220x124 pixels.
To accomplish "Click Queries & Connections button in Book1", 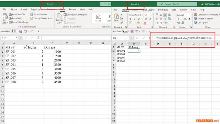I will tap(75, 14).
